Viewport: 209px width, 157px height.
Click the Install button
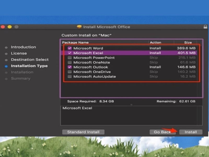(x=191, y=132)
